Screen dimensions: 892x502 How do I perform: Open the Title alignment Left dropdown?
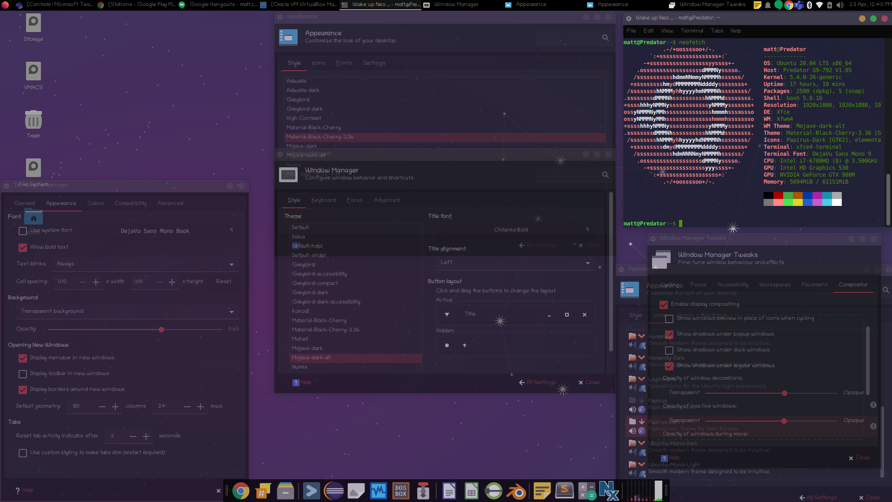[515, 263]
